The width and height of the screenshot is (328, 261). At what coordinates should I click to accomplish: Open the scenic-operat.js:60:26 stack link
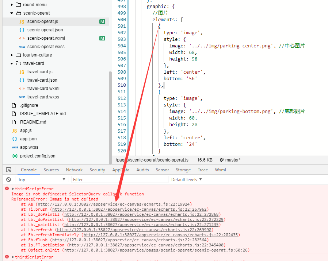(156, 250)
